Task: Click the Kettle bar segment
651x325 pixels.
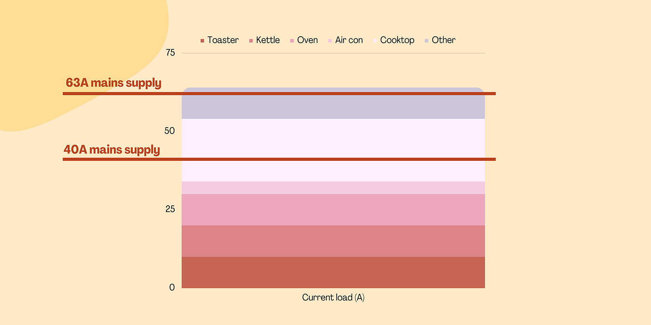Action: pos(333,241)
